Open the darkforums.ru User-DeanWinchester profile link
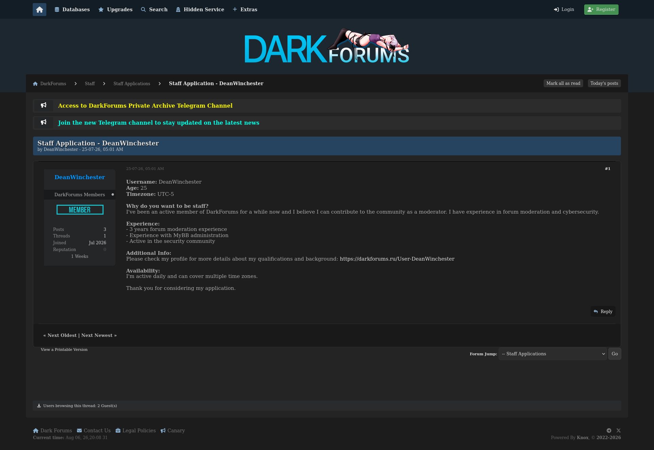The height and width of the screenshot is (450, 654). pos(397,259)
